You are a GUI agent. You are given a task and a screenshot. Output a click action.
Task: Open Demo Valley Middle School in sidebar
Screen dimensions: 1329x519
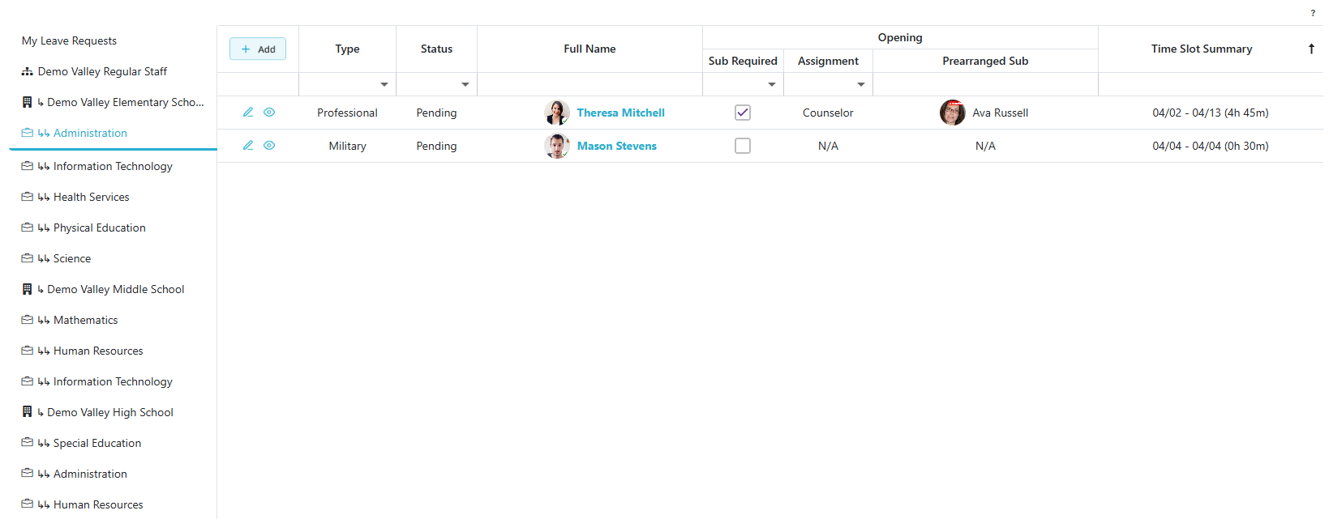coord(115,289)
